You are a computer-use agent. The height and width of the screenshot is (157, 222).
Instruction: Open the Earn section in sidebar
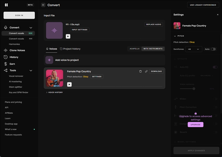[12, 64]
